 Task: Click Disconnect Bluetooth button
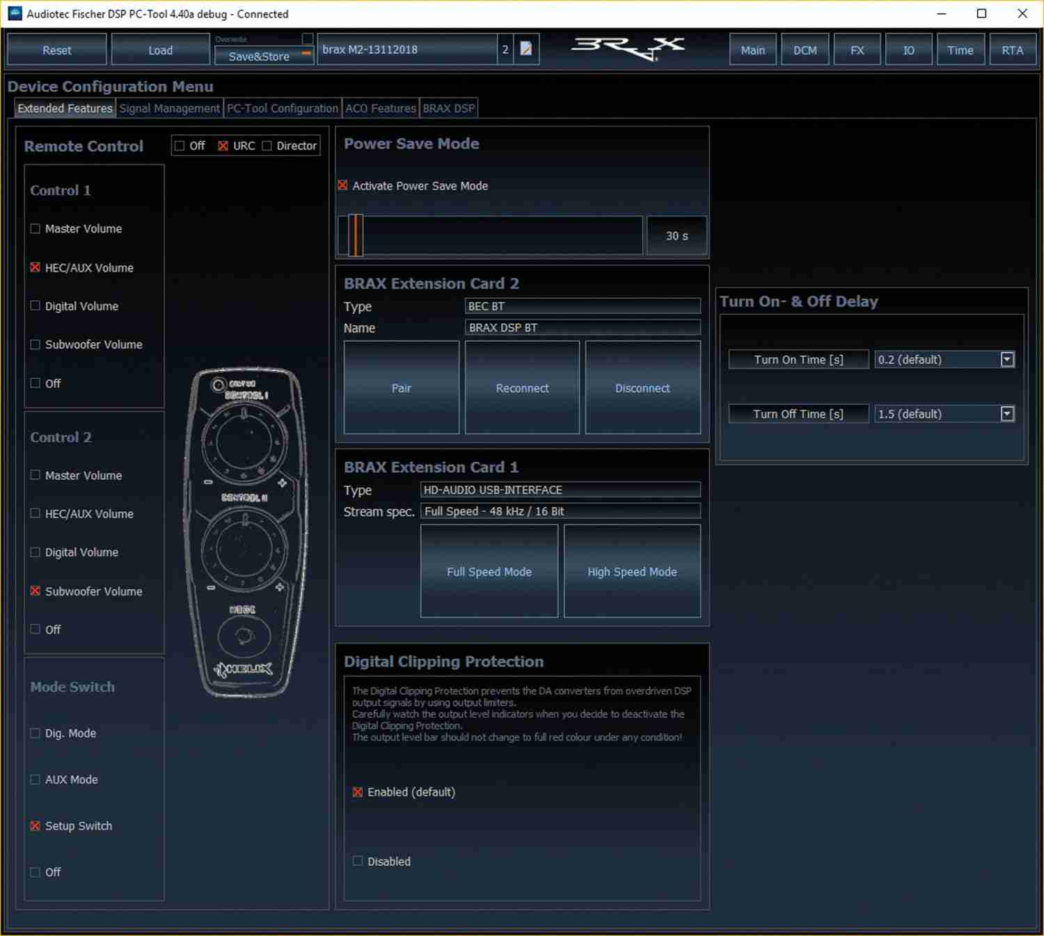[642, 387]
